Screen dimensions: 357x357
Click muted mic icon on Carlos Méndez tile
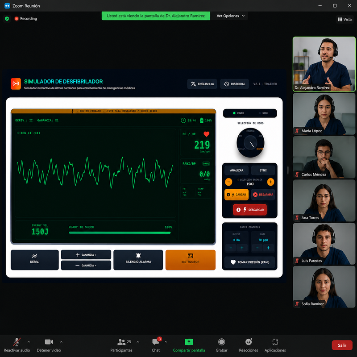(x=297, y=174)
